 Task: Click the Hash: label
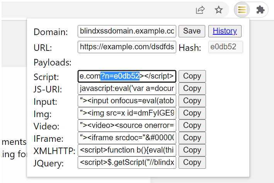coord(190,48)
